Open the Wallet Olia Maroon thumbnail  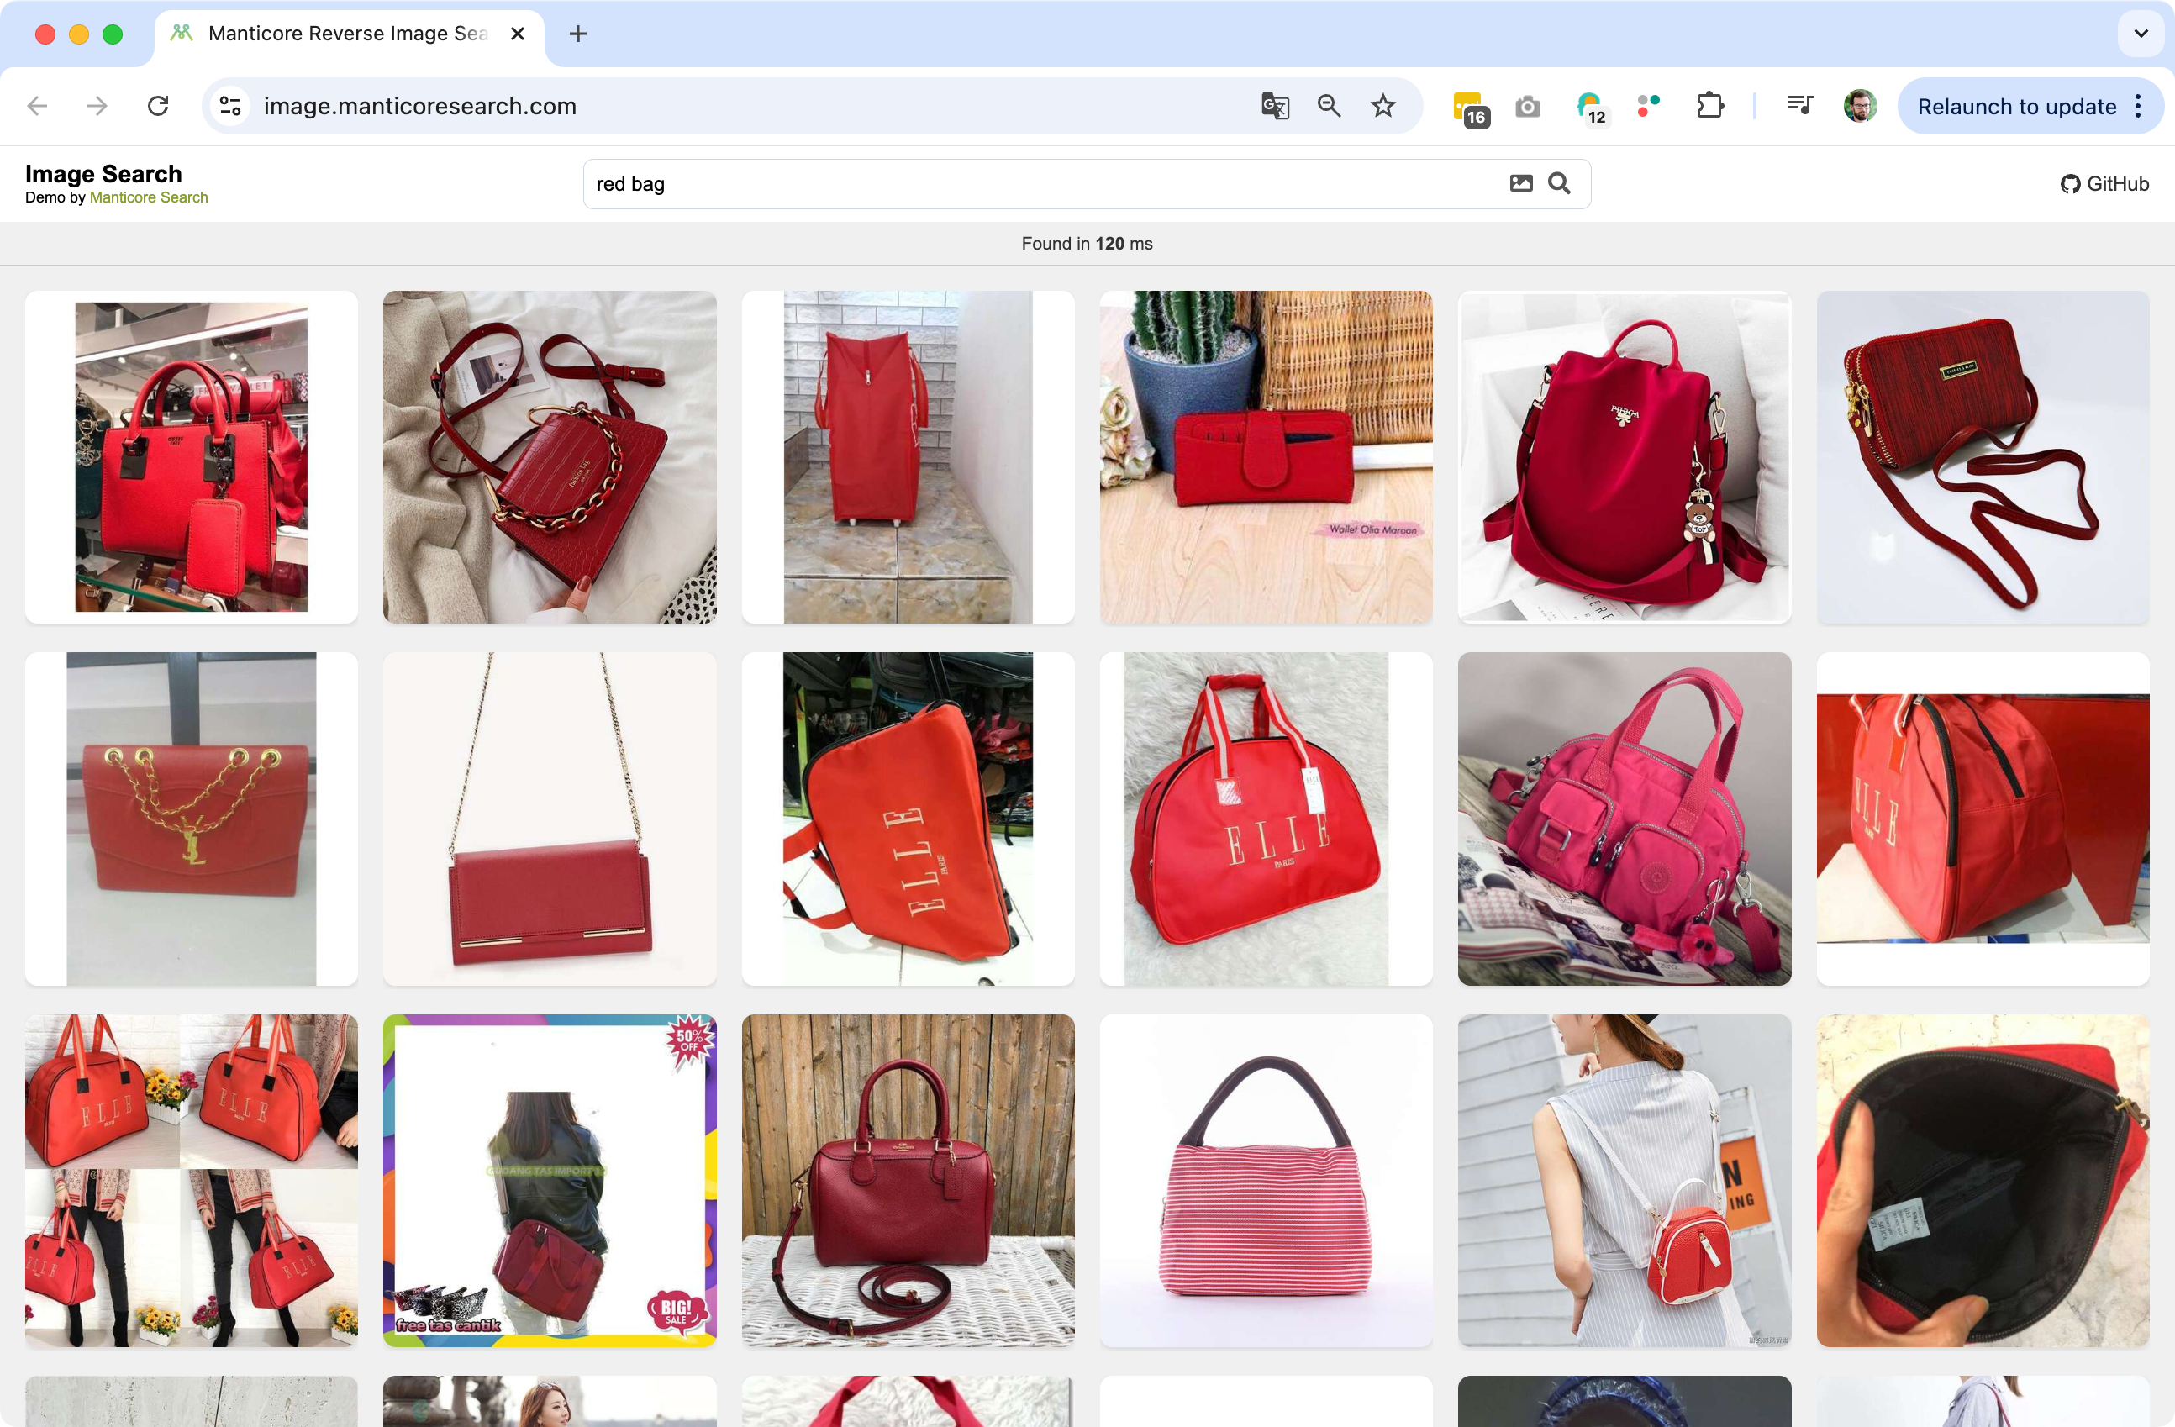click(x=1267, y=457)
